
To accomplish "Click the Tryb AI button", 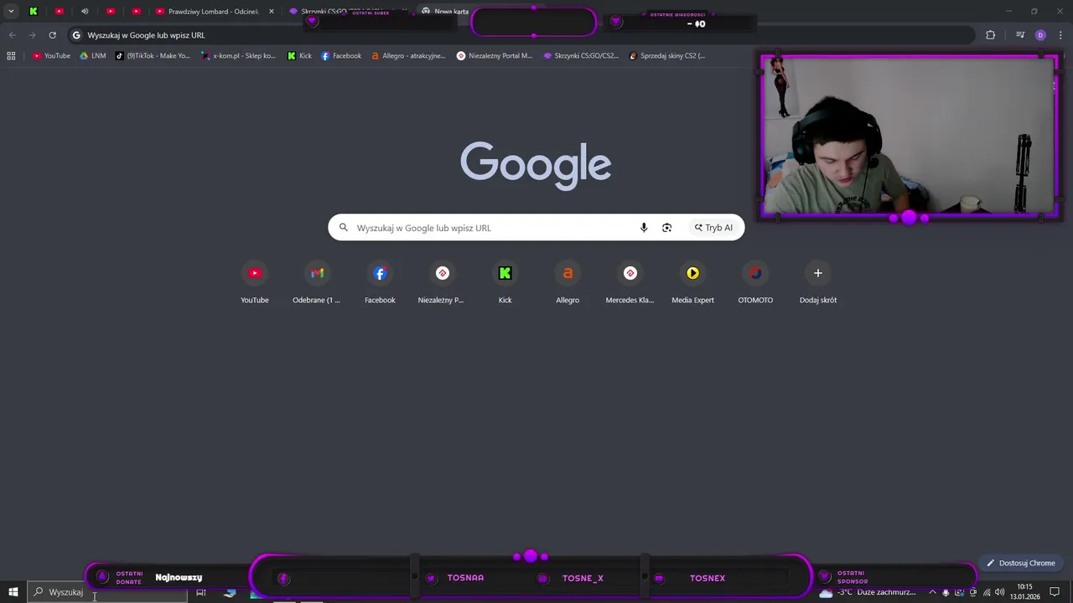I will tap(713, 228).
